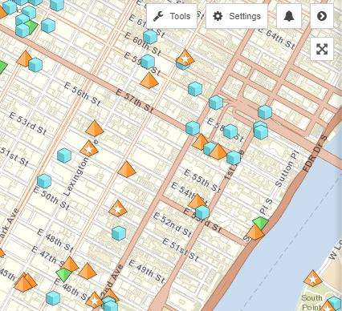The image size is (342, 311).
Task: Select the orange pyramid between Lexington and 2nd Ave
Action: coord(127,169)
